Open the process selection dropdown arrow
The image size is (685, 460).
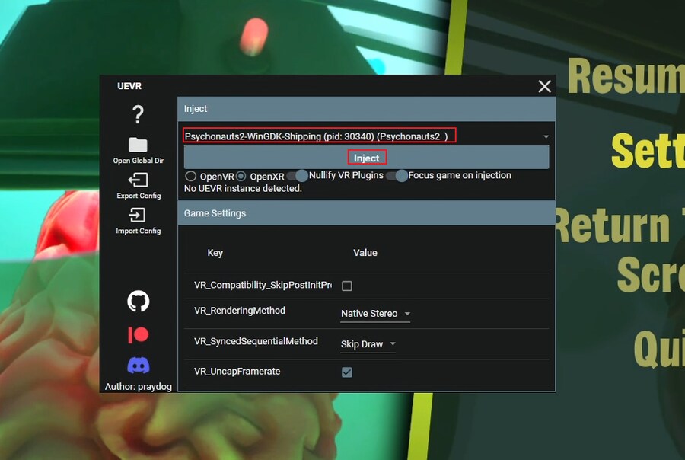[x=546, y=136]
